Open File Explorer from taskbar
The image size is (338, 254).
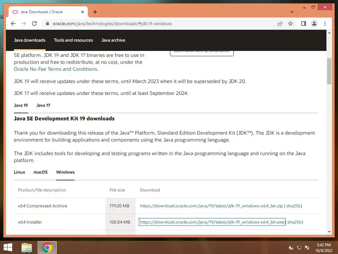[27, 247]
